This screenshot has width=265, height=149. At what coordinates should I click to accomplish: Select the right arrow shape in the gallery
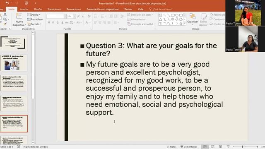(173, 19)
